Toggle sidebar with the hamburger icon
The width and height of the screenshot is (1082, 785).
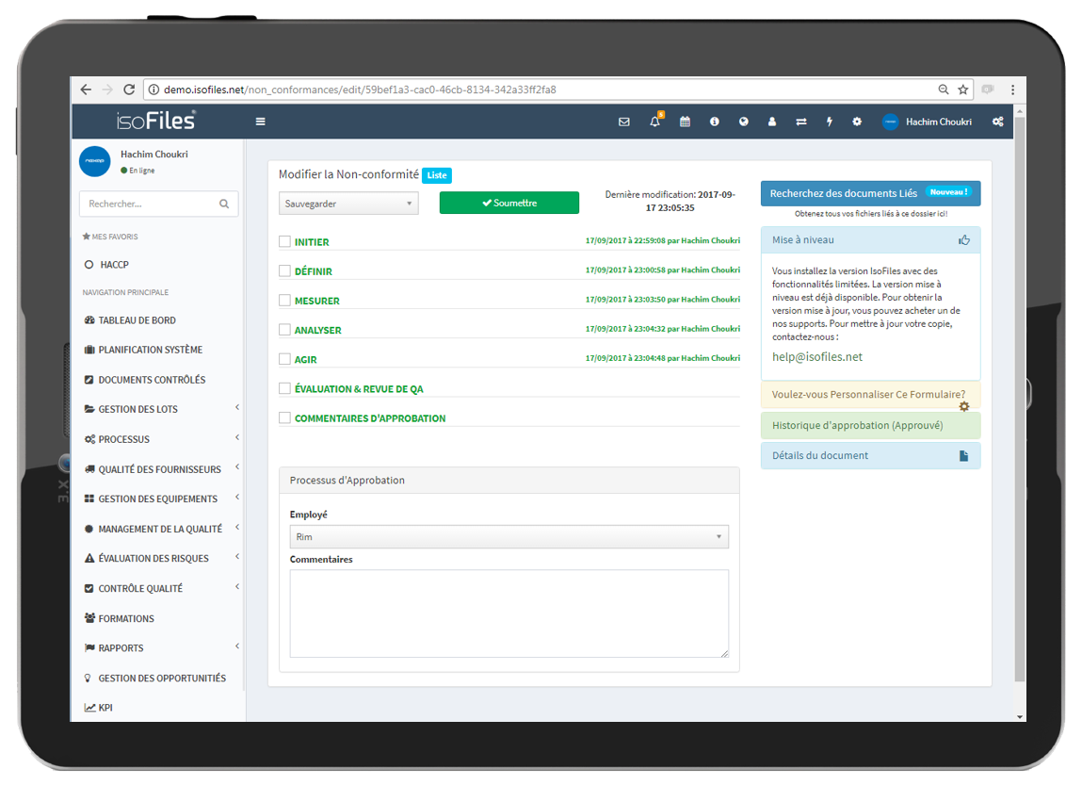260,122
